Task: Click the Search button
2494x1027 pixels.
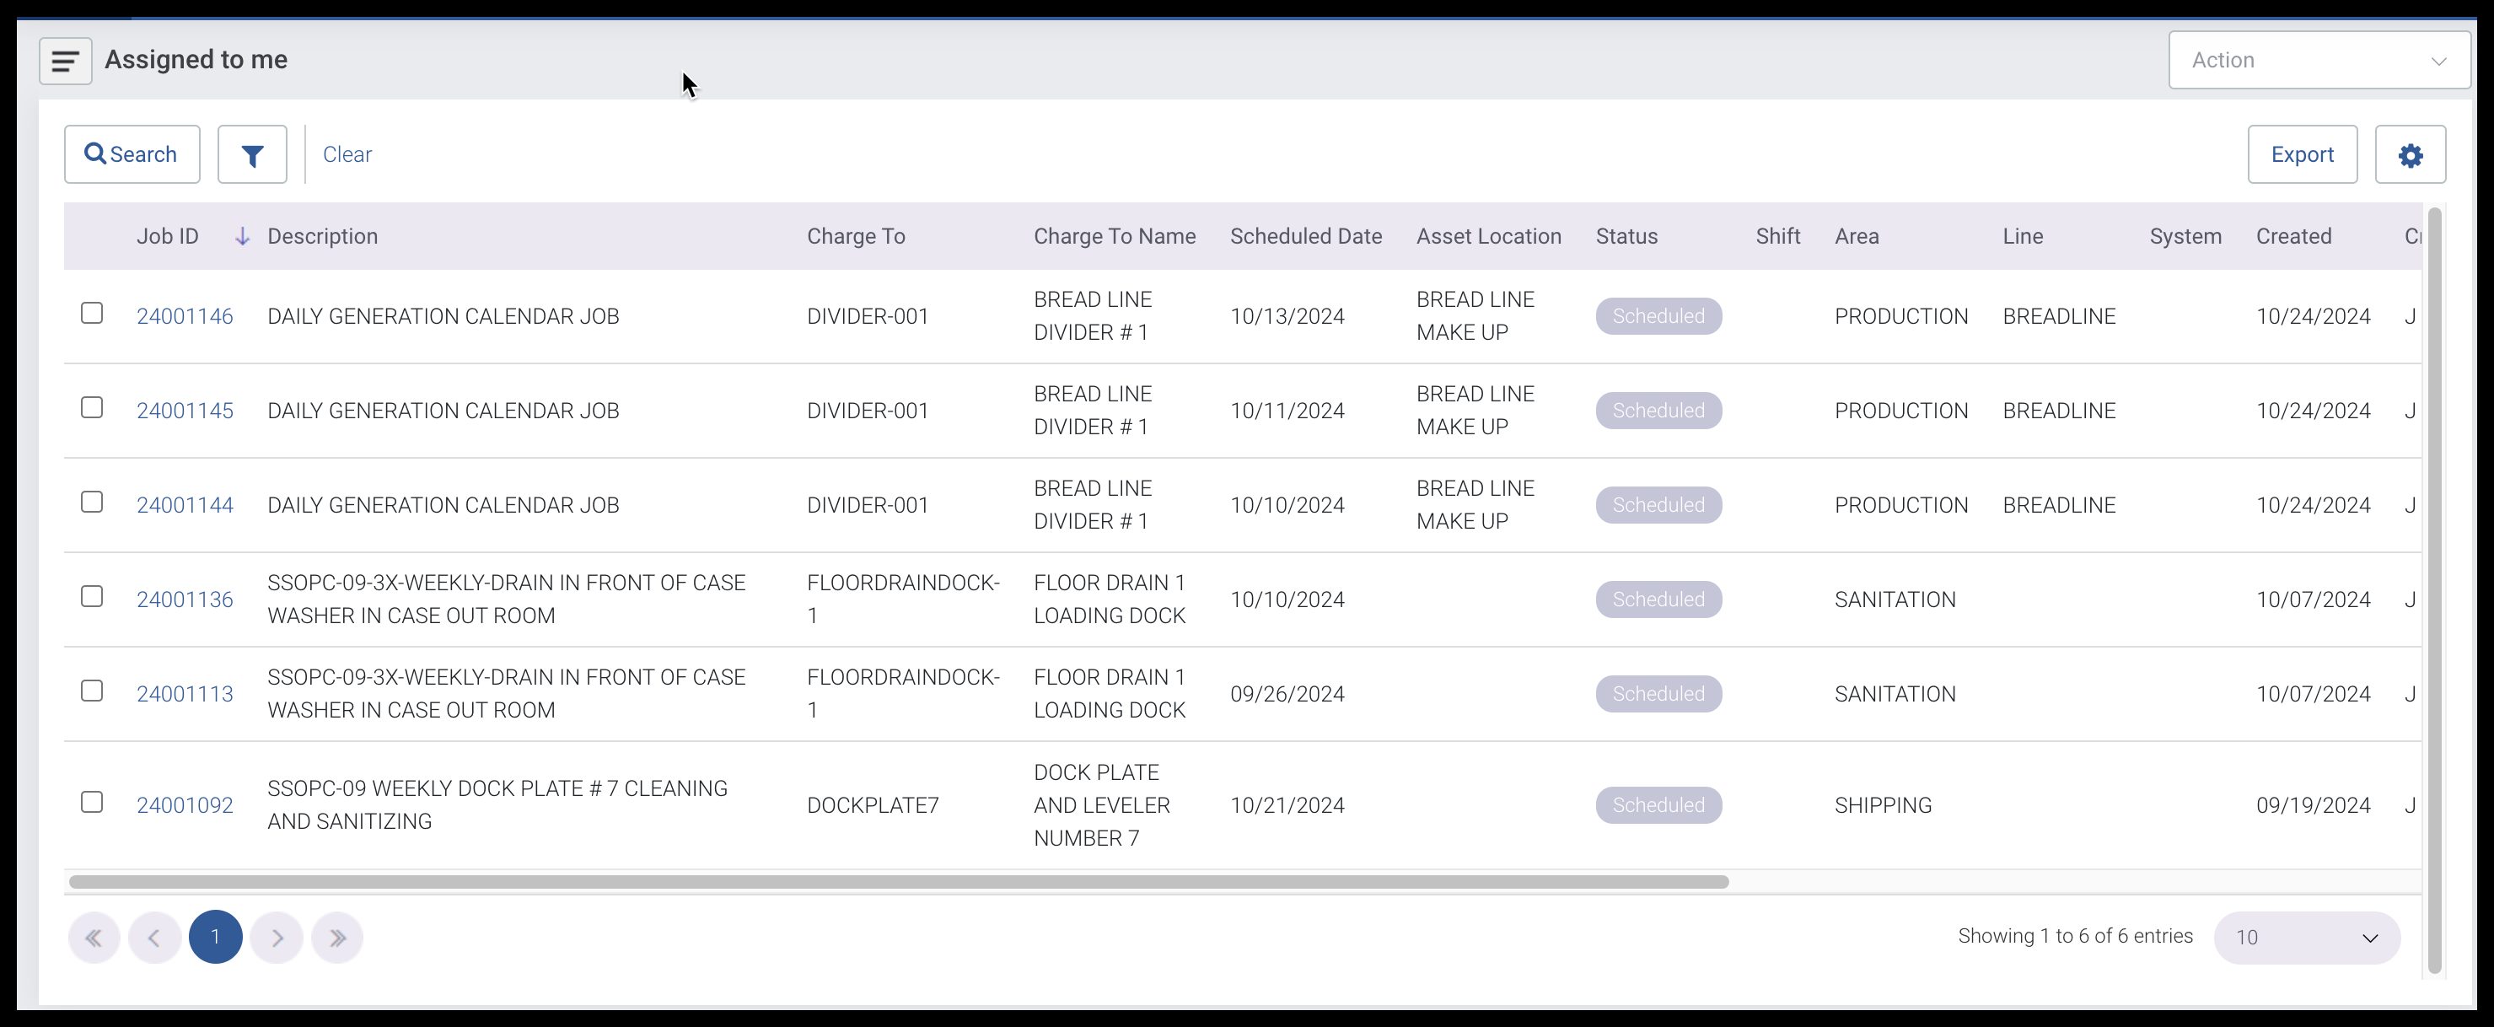Action: pos(132,155)
